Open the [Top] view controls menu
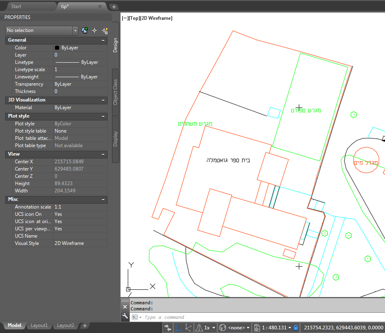 [134, 18]
